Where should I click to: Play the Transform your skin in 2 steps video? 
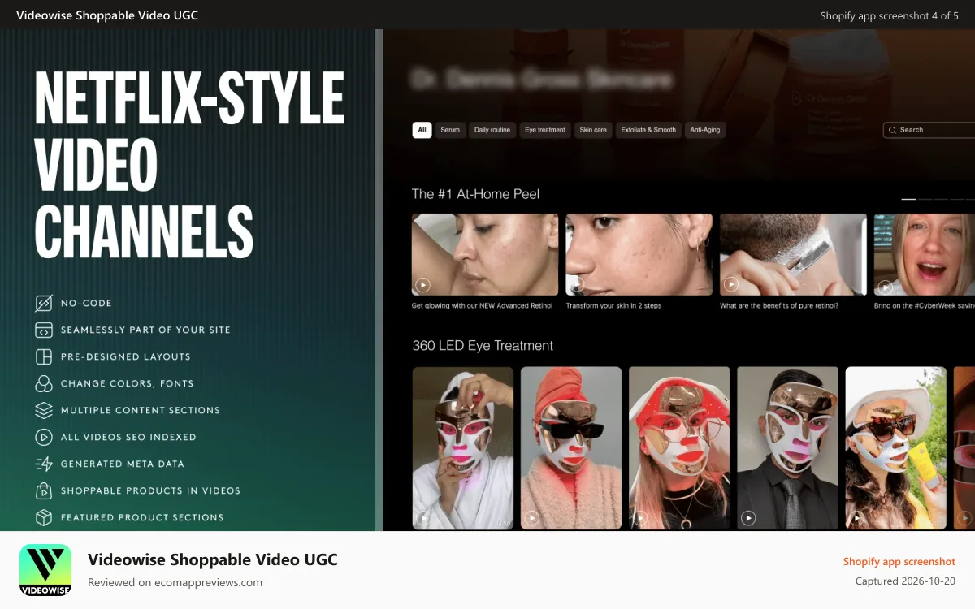[577, 285]
